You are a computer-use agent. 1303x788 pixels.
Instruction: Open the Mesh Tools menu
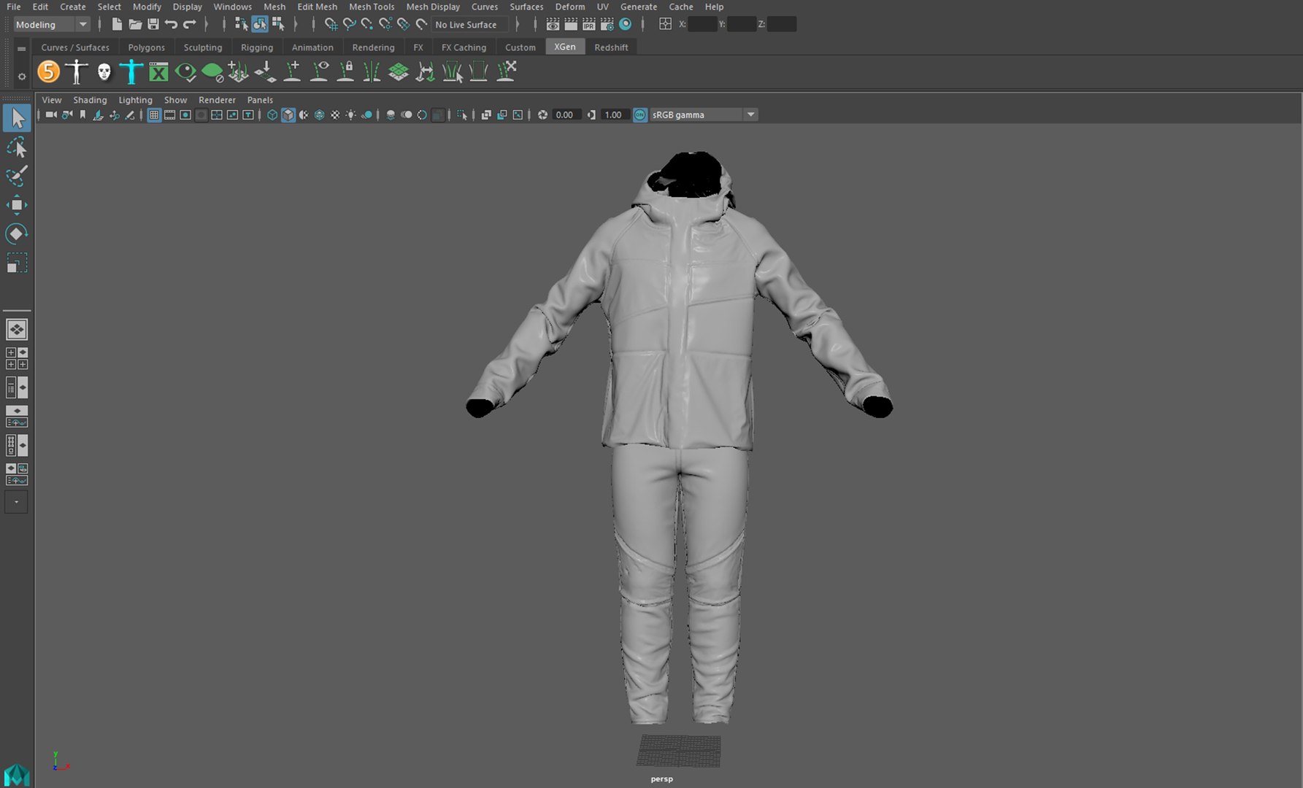tap(372, 7)
